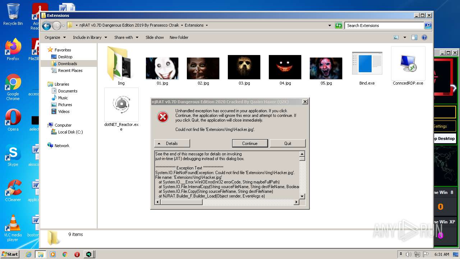Image resolution: width=460 pixels, height=259 pixels.
Task: Open the Documents library
Action: click(x=68, y=91)
